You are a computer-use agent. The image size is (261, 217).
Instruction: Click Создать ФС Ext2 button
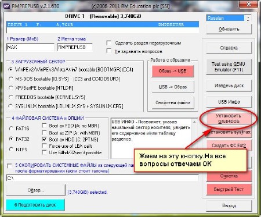point(229,145)
